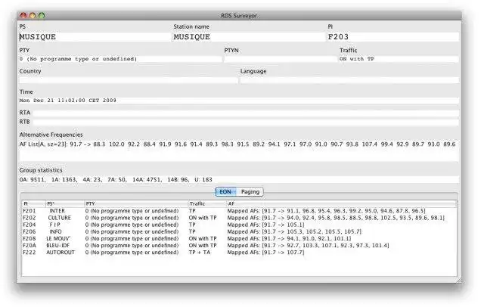Screen dimensions: 484x307
Task: Sort by the Traffic column header
Action: (x=207, y=204)
